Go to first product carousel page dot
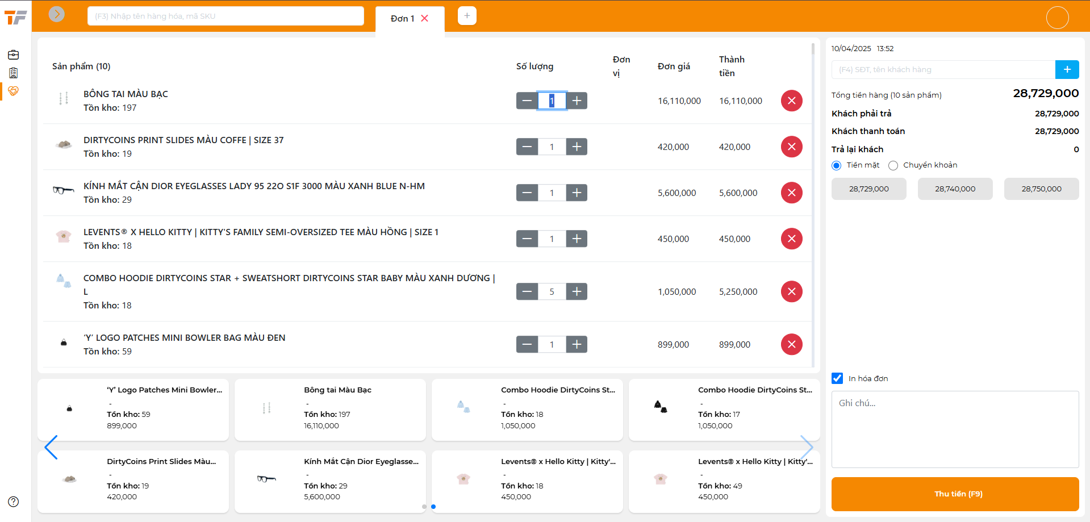The image size is (1090, 522). [424, 507]
